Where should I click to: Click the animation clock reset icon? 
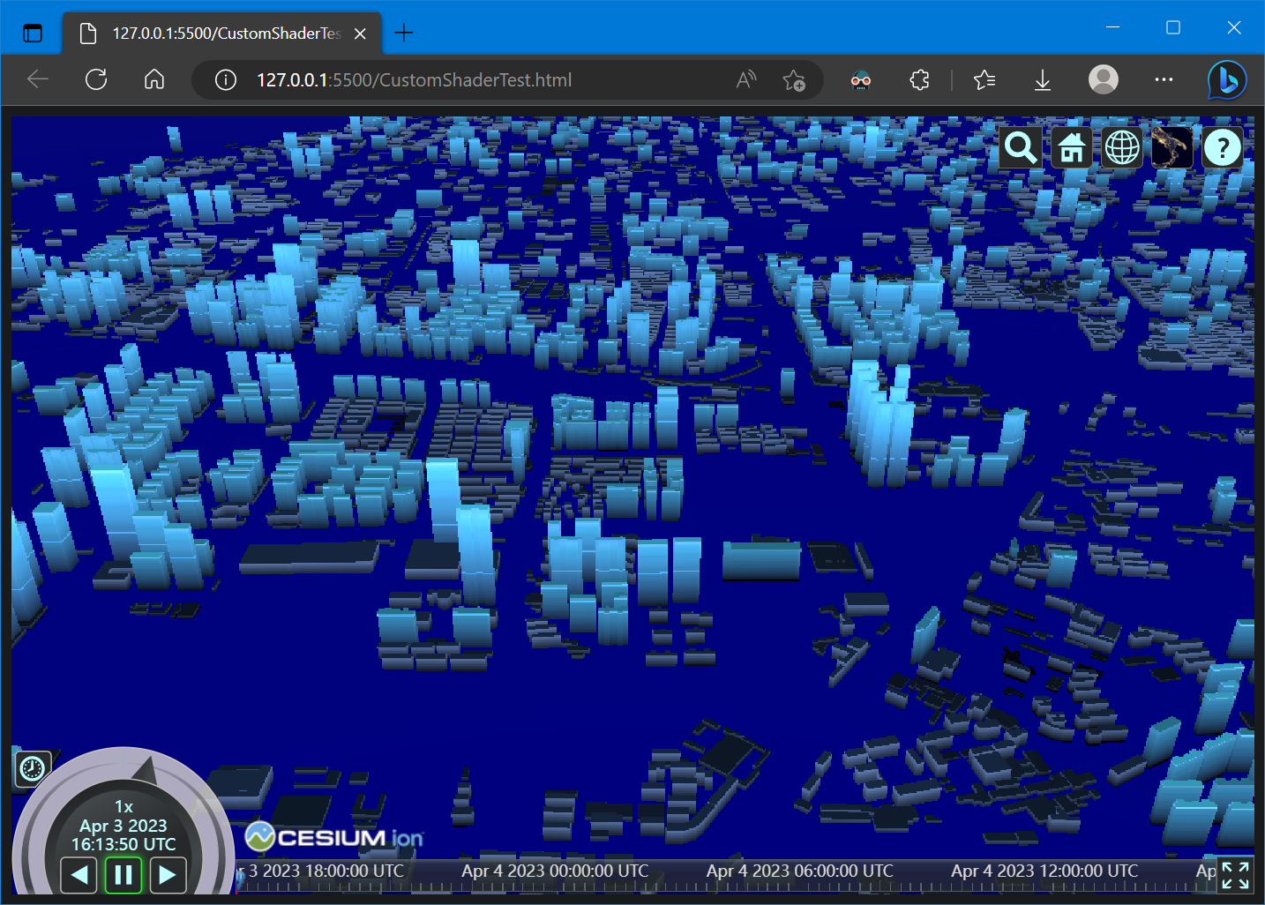pyautogui.click(x=33, y=768)
